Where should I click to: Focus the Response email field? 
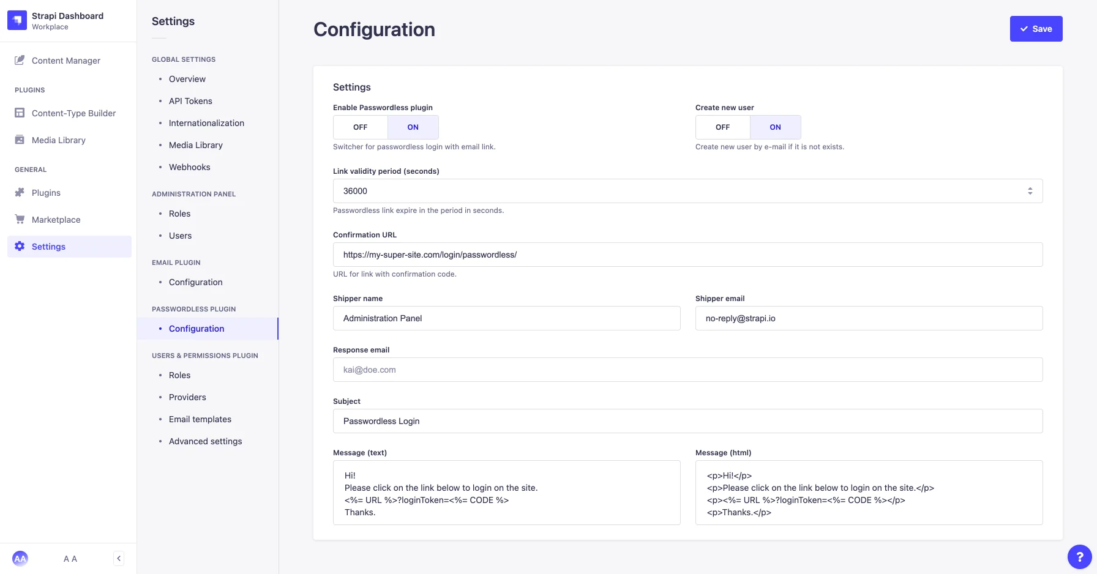point(687,370)
